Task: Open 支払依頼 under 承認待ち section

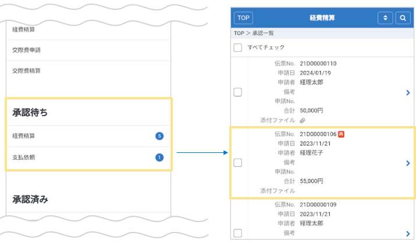Action: pos(24,157)
